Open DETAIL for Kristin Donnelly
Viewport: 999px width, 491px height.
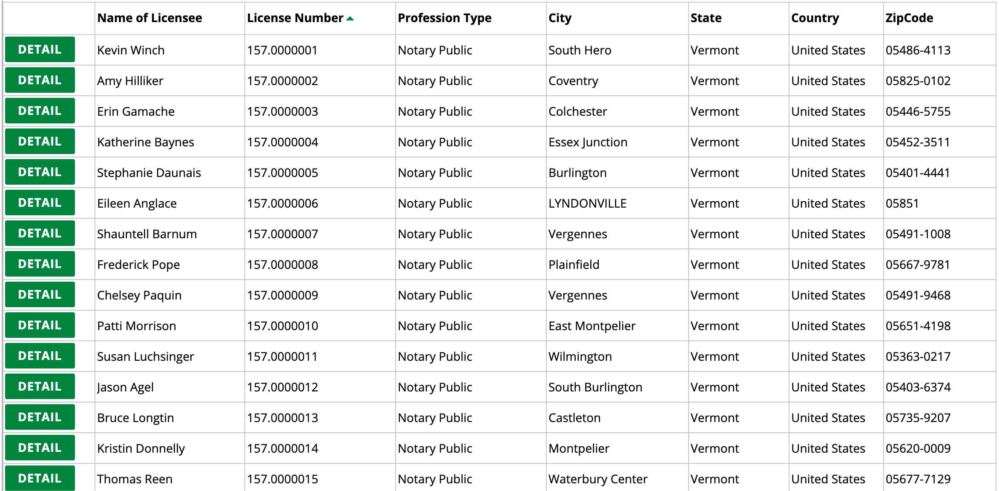(39, 448)
